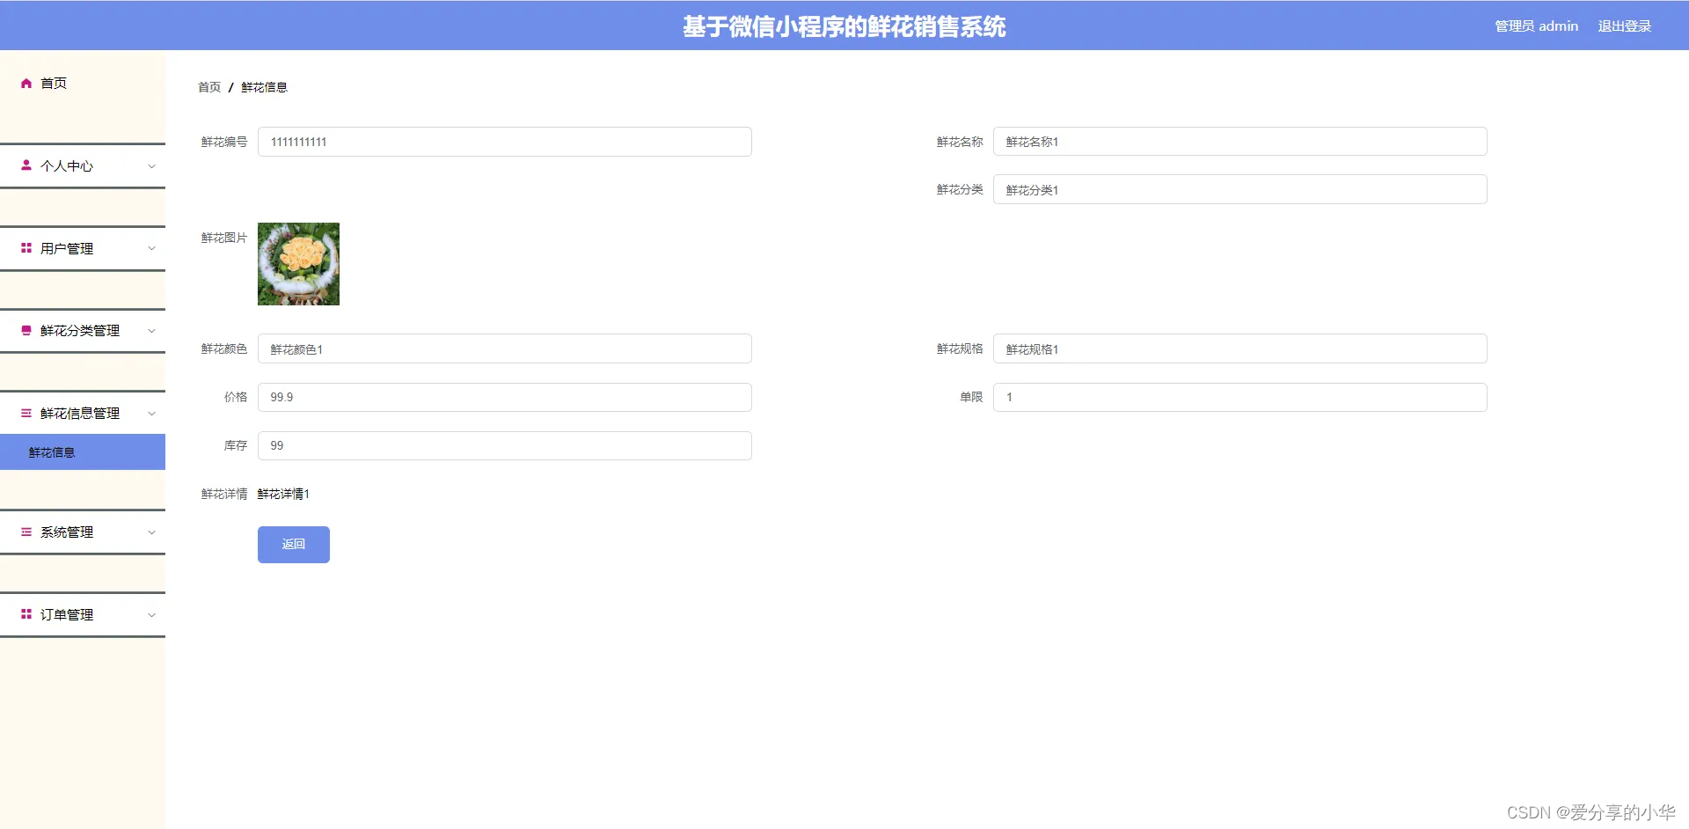Click the 鲜花名称 input field

tap(1240, 142)
